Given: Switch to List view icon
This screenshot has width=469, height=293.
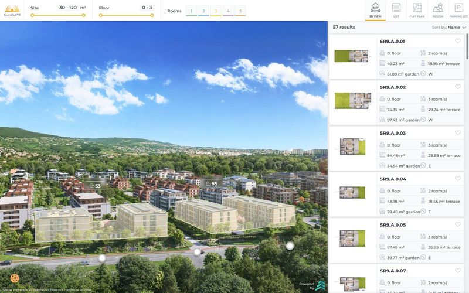Looking at the screenshot, I should tap(396, 10).
